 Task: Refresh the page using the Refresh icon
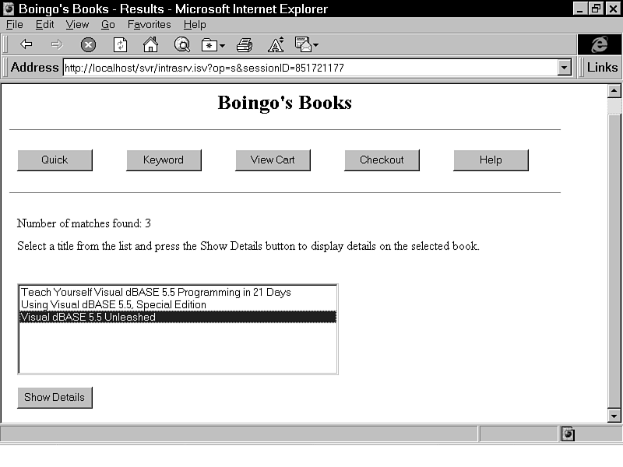pos(120,44)
